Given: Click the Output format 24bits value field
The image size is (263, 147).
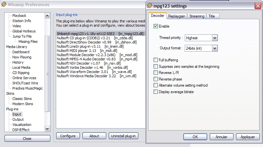Looking at the screenshot, I should (x=198, y=48).
